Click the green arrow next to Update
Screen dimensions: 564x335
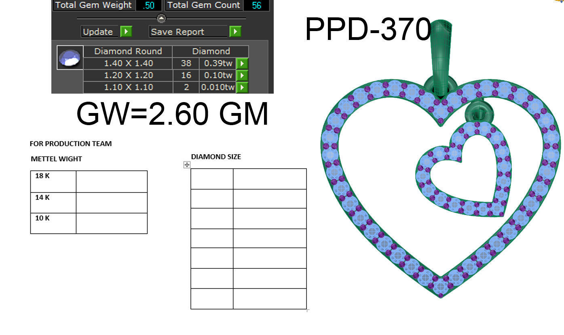point(126,31)
